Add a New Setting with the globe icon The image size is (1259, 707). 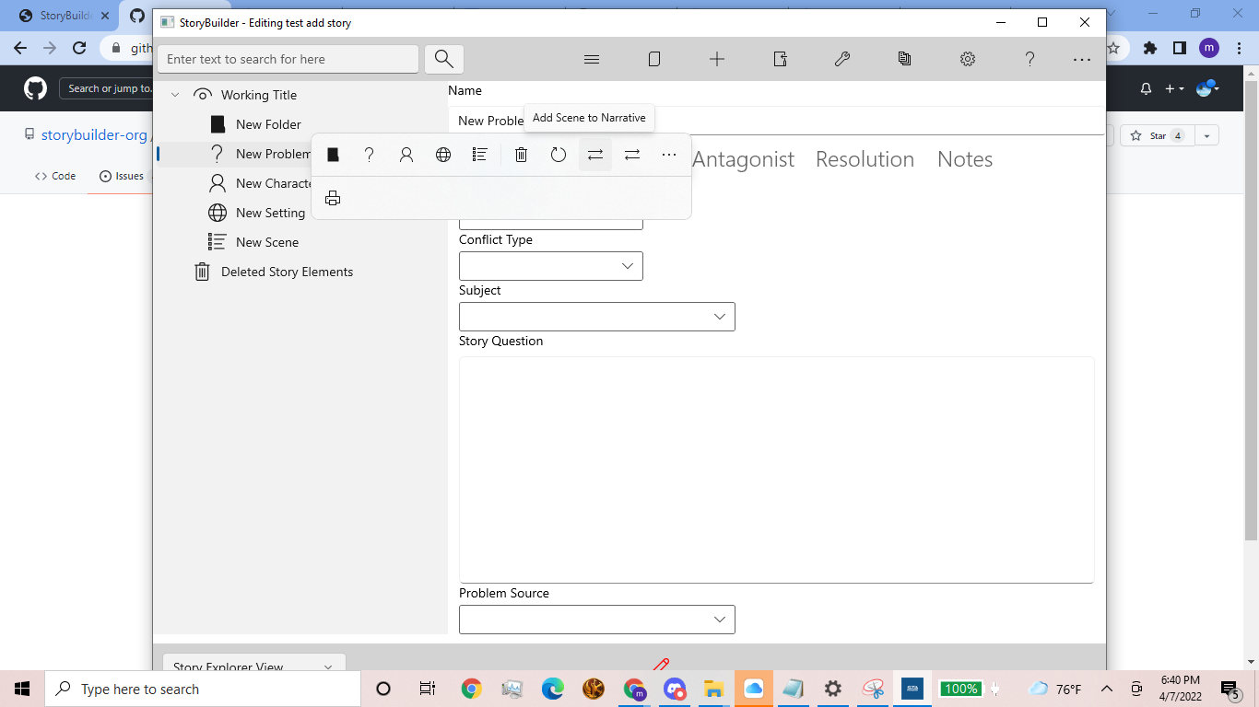pyautogui.click(x=443, y=154)
